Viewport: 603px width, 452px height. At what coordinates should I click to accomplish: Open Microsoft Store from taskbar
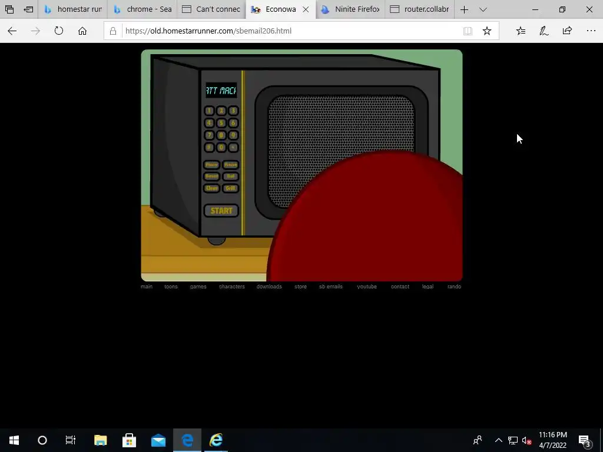129,440
